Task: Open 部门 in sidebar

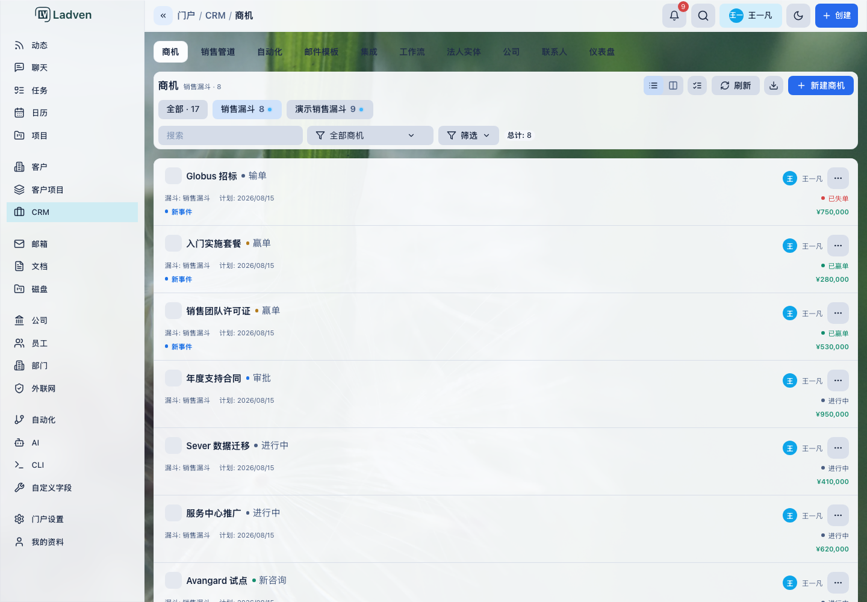Action: (72, 365)
